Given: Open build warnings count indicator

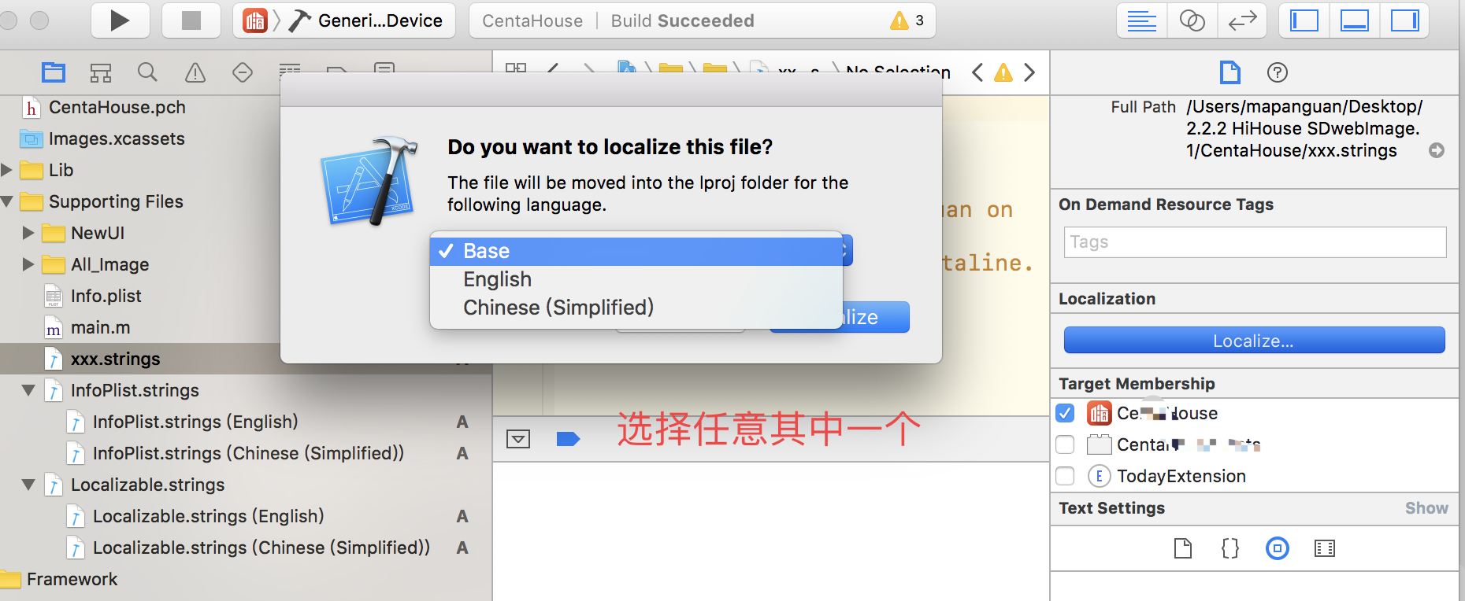Looking at the screenshot, I should (907, 20).
